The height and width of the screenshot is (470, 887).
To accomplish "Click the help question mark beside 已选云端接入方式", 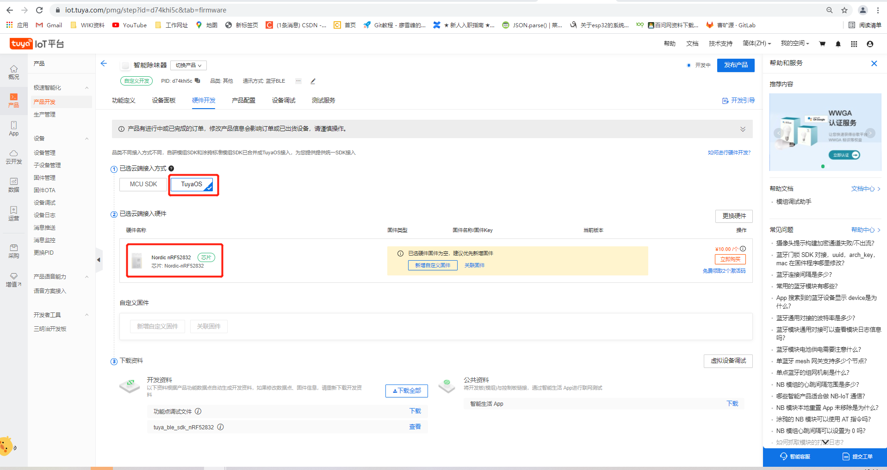I will pos(171,169).
